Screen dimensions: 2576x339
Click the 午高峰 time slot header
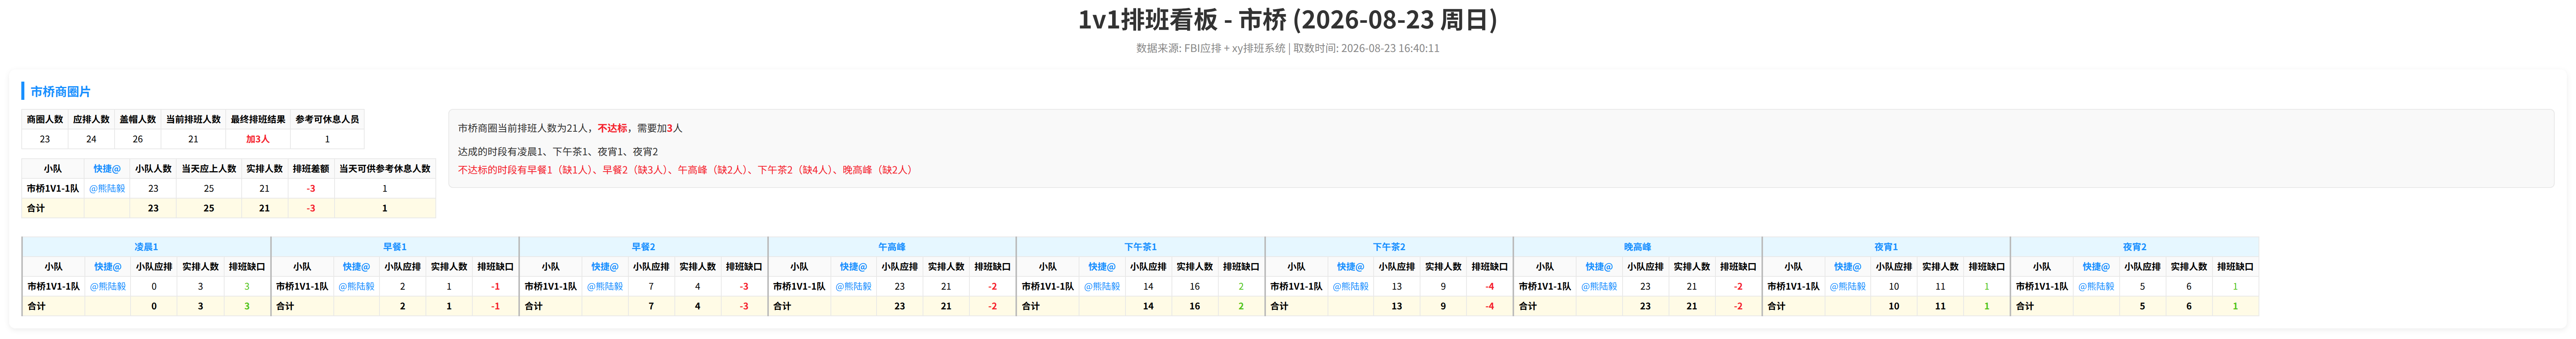tap(892, 247)
